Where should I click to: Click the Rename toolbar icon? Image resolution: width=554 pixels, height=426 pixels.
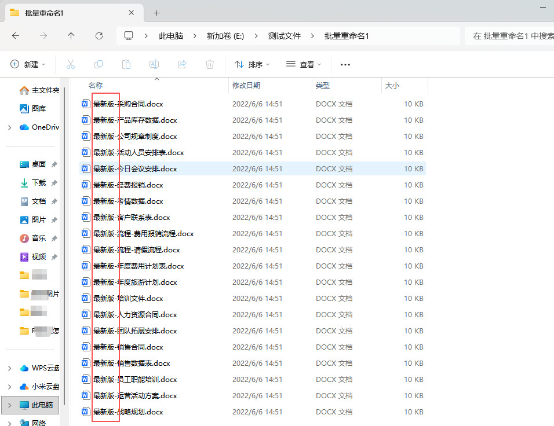click(154, 64)
